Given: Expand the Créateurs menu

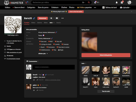Looking at the screenshot, I should pyautogui.click(x=55, y=8).
